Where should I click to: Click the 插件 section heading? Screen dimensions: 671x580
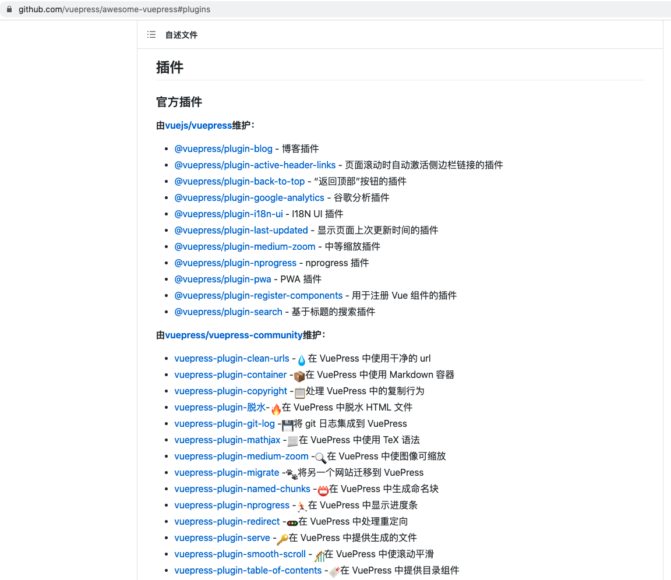click(170, 67)
